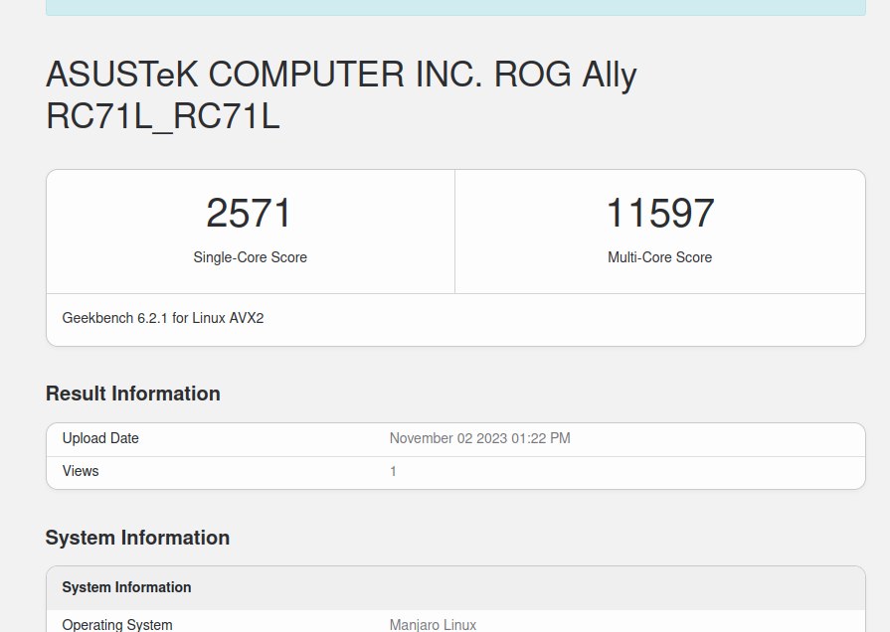This screenshot has height=632, width=890.
Task: Click the Views row label
Action: (80, 471)
